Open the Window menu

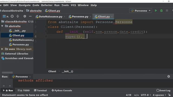[83, 5]
